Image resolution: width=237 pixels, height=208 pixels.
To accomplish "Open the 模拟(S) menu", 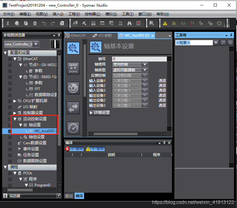I will [x=111, y=14].
